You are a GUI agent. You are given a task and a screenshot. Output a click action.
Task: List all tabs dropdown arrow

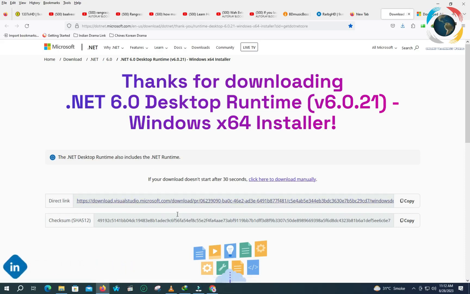464,14
